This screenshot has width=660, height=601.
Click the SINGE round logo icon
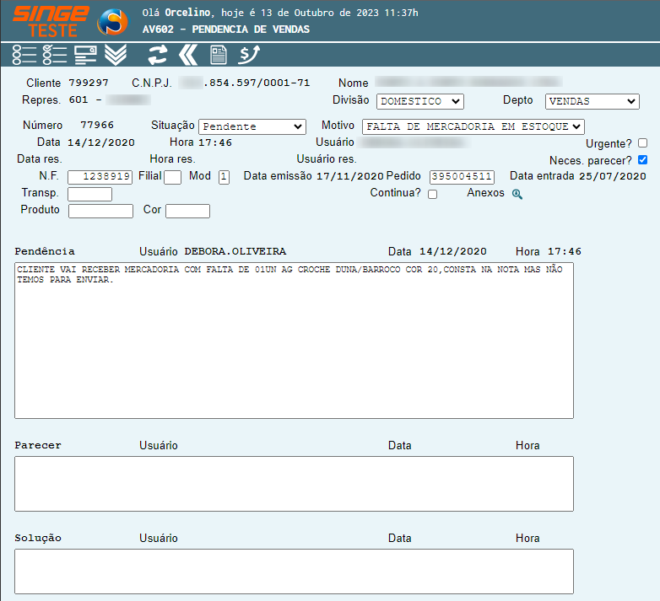click(112, 22)
